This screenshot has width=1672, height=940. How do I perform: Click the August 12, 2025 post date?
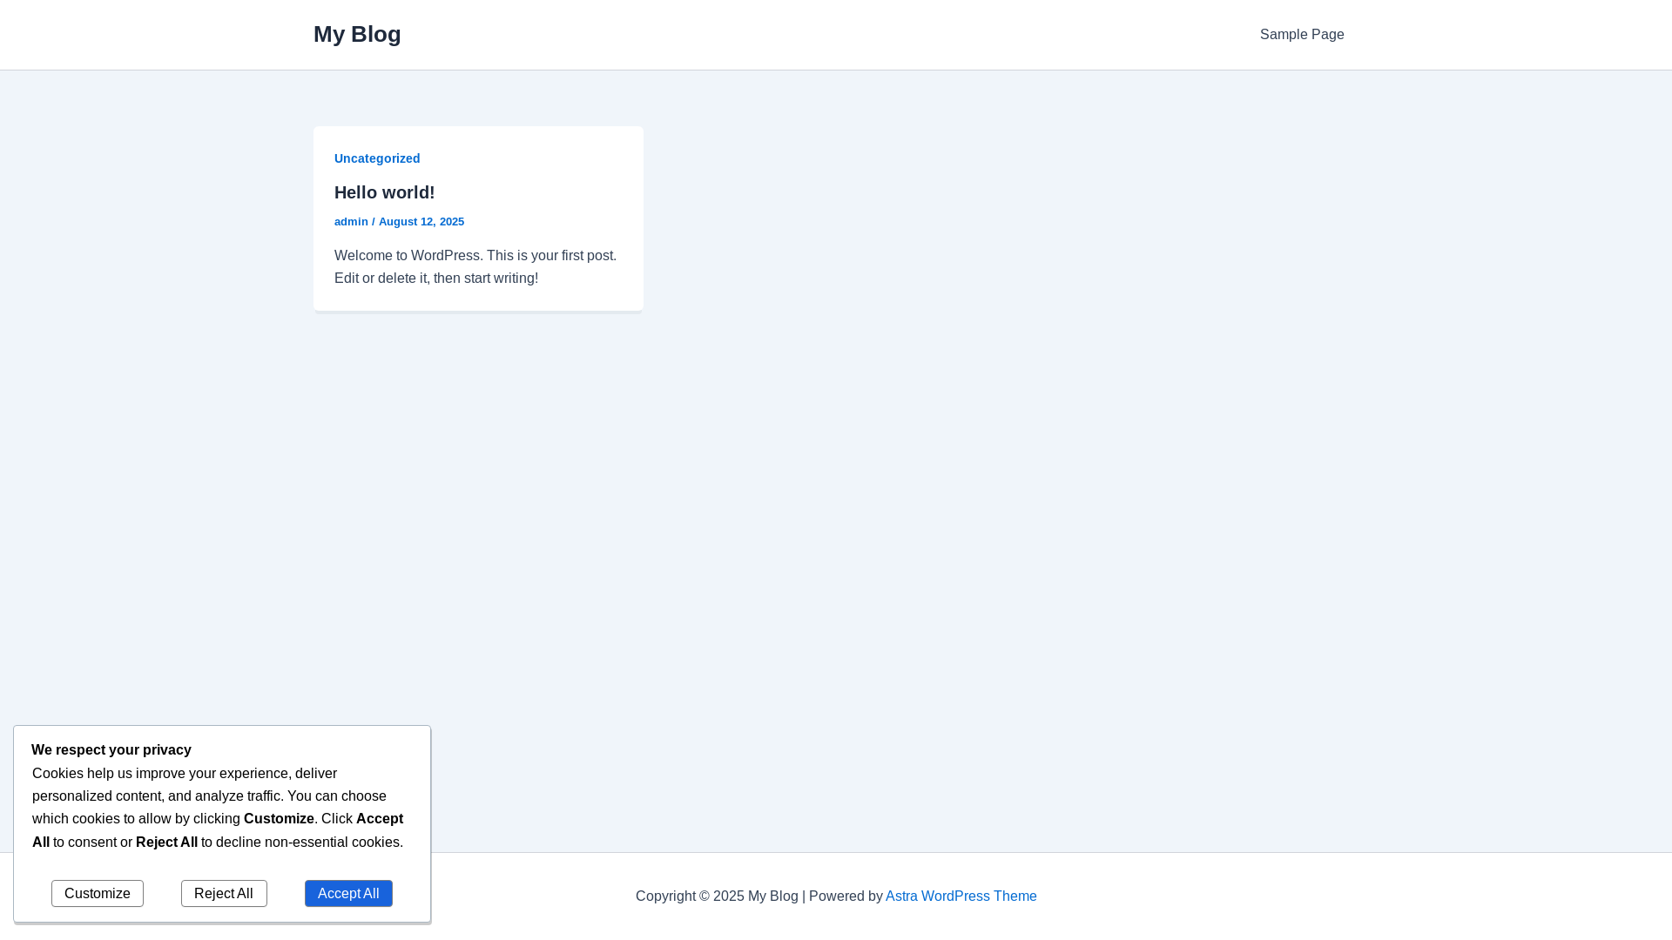coord(421,222)
